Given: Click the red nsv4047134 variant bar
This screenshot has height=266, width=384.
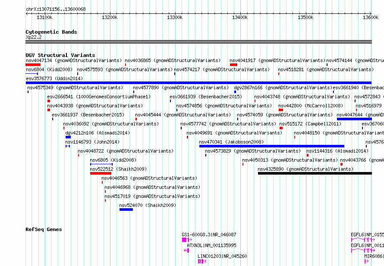Looking at the screenshot, I should point(33,65).
